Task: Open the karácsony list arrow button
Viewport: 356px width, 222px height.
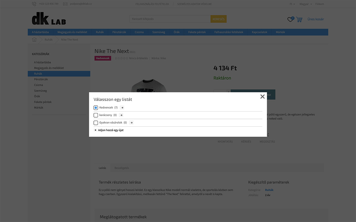Action: [121, 115]
